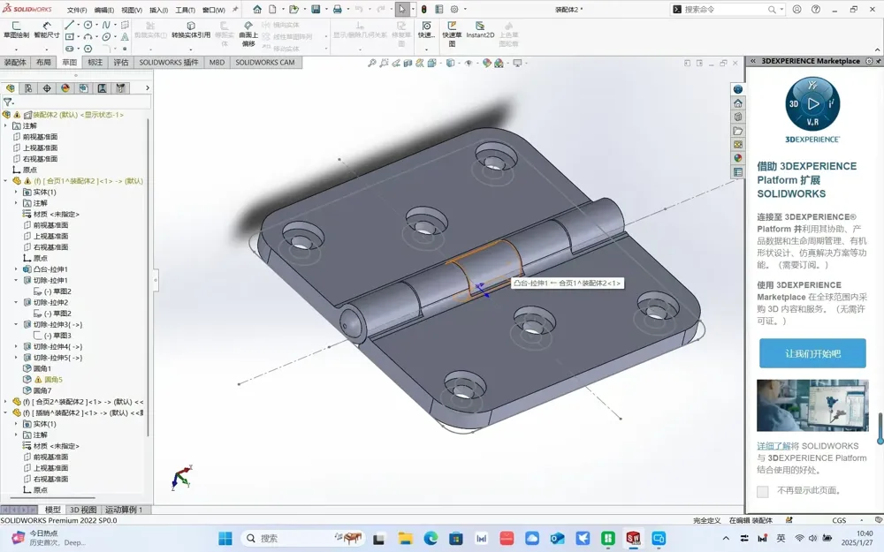Click the 3DEXPERIENCE promo thumbnail image
Image resolution: width=884 pixels, height=552 pixels.
pyautogui.click(x=812, y=405)
